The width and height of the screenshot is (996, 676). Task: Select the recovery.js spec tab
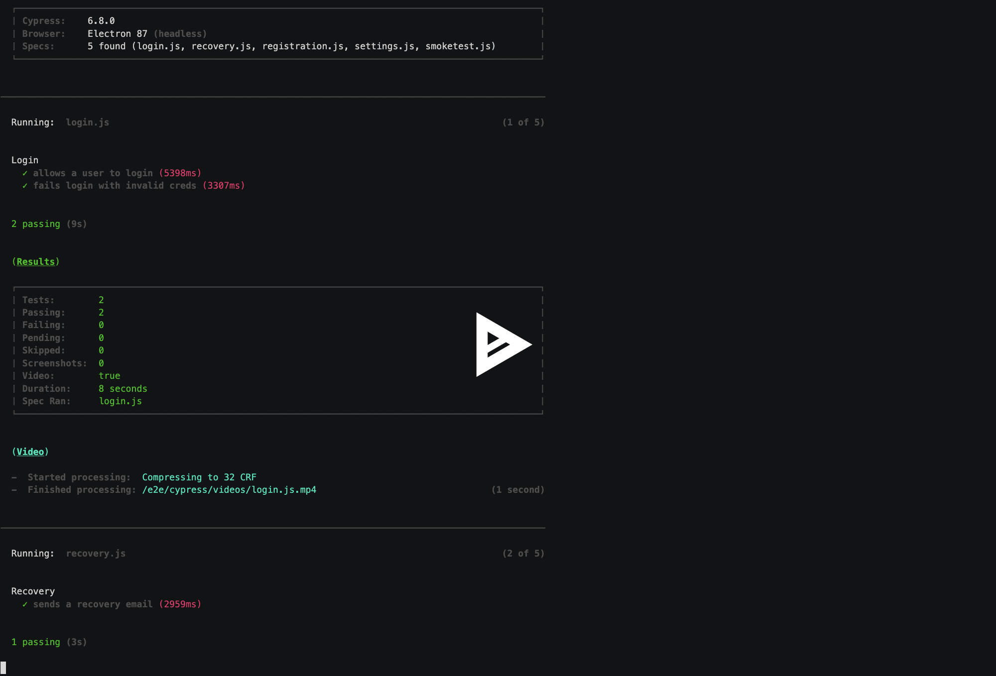click(x=96, y=553)
